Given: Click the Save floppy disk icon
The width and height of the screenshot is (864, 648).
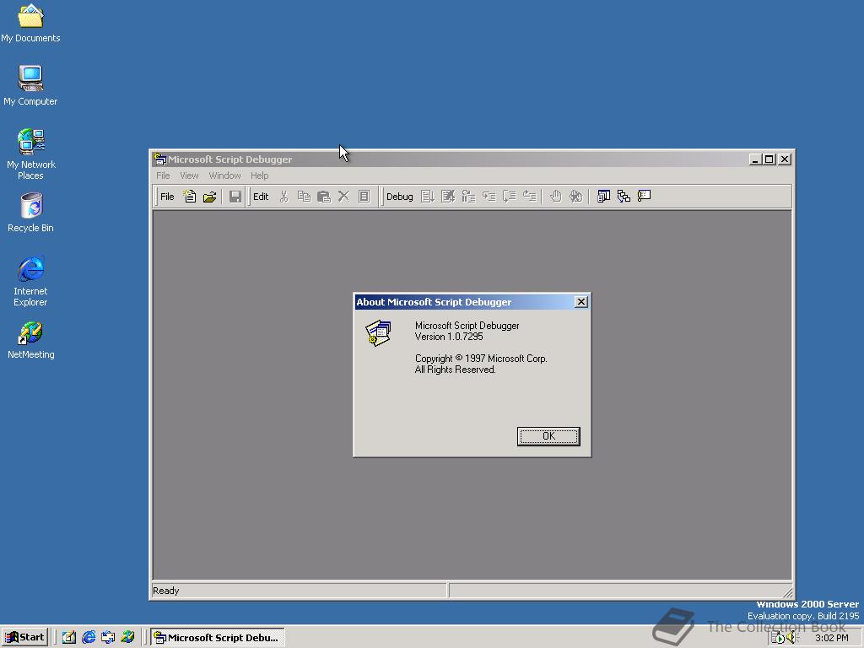Looking at the screenshot, I should point(235,196).
